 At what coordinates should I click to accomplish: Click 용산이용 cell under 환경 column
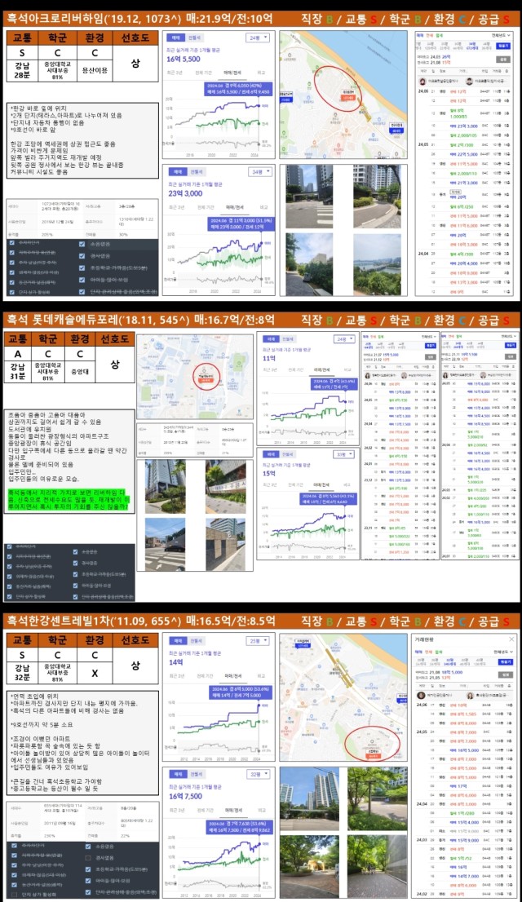(95, 70)
